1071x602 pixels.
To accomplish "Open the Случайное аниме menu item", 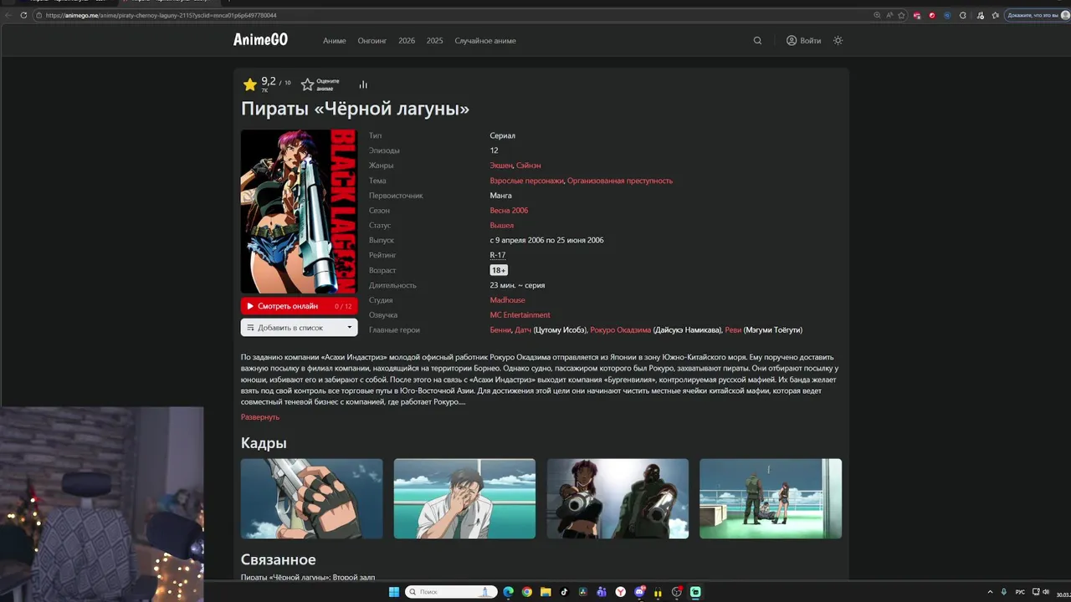I will (485, 41).
